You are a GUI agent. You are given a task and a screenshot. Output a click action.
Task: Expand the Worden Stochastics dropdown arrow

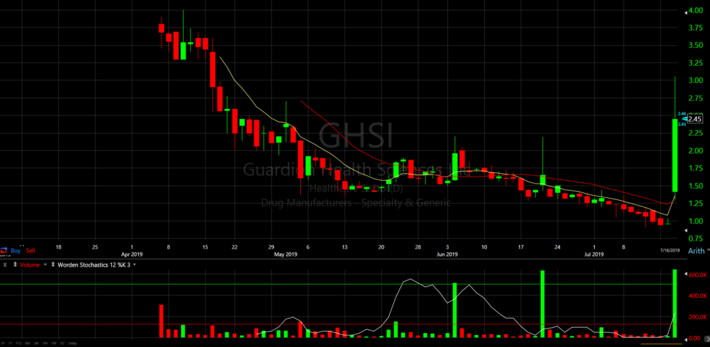[135, 264]
